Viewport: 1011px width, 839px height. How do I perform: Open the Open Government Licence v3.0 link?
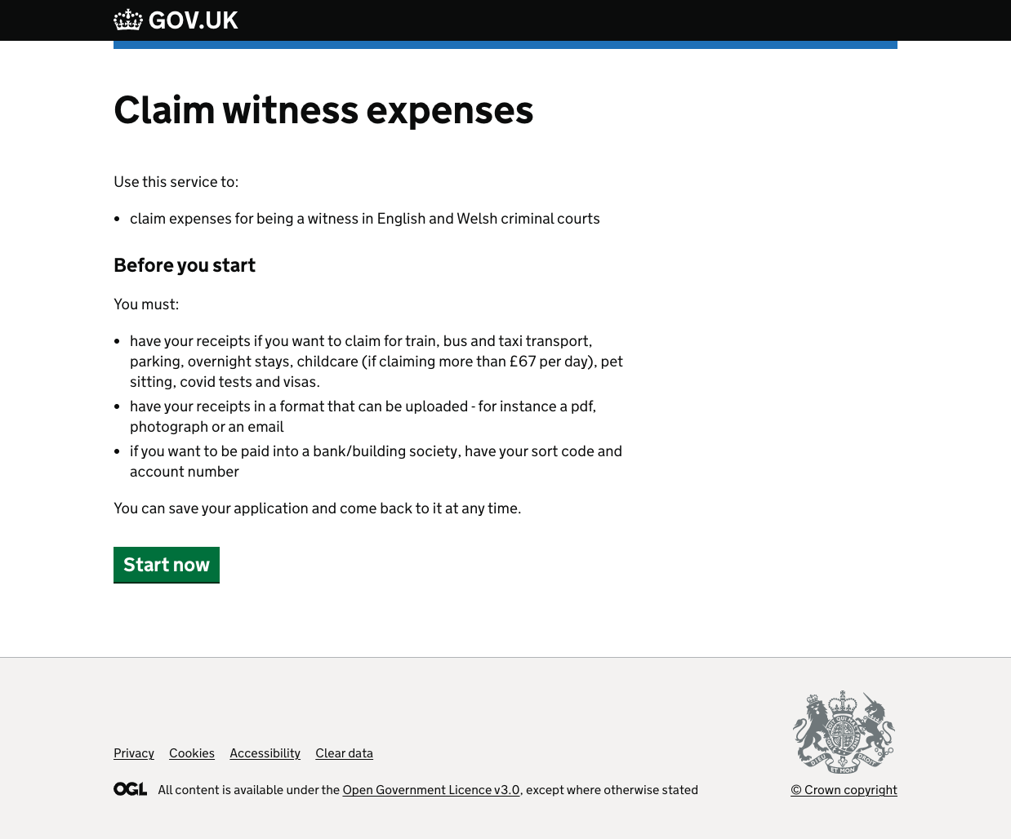coord(431,790)
